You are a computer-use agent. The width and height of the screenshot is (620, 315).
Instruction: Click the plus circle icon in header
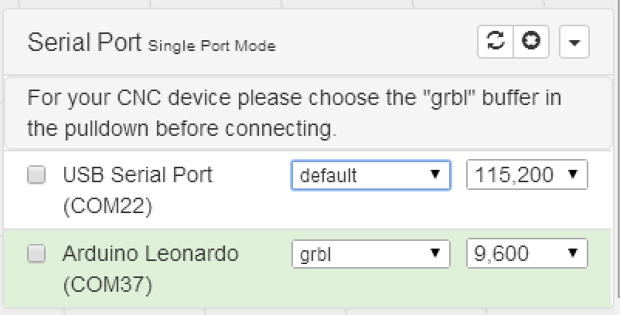click(531, 42)
